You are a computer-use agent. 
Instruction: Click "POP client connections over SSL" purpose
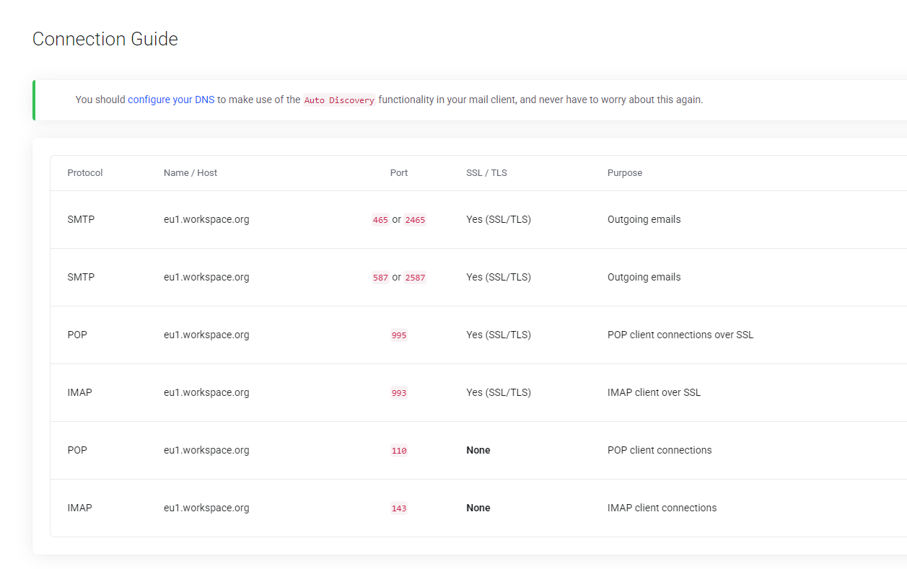(x=680, y=335)
